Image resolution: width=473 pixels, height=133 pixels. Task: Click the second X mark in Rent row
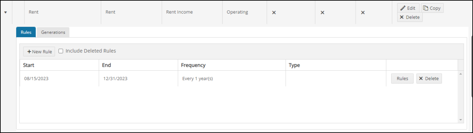pyautogui.click(x=322, y=12)
